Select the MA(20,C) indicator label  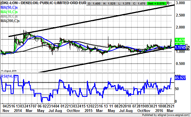pos(9,17)
